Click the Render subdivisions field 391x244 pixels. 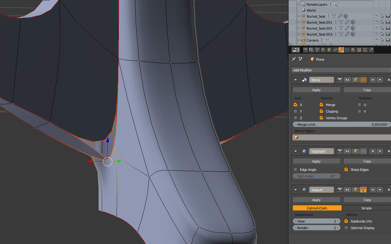pyautogui.click(x=316, y=228)
